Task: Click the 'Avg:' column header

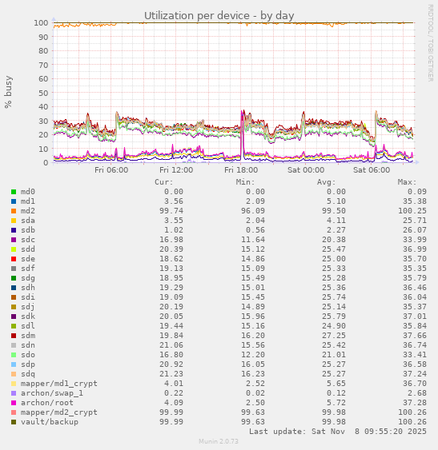Action: pyautogui.click(x=327, y=182)
